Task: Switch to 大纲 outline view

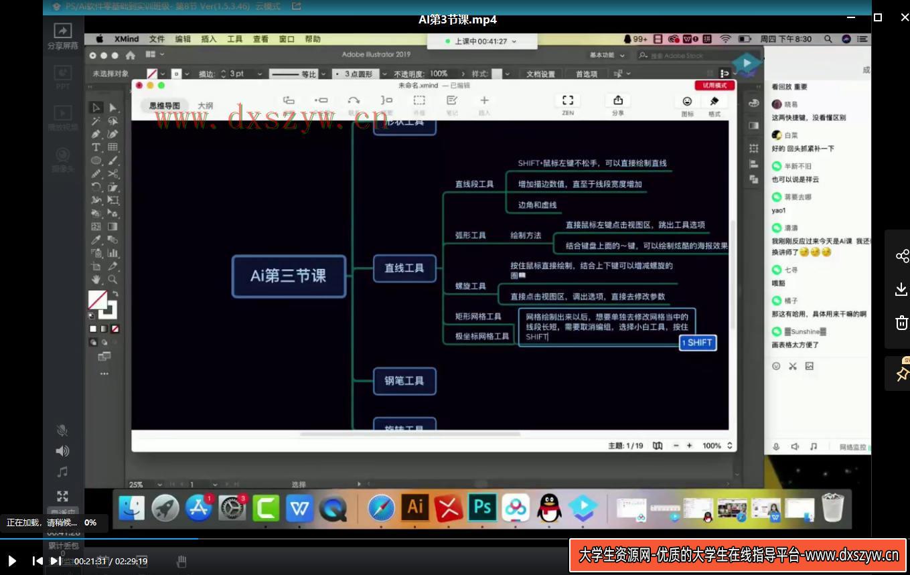Action: (x=206, y=106)
